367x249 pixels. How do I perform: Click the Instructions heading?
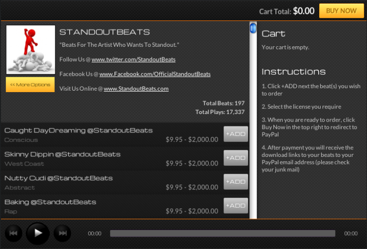(x=293, y=72)
